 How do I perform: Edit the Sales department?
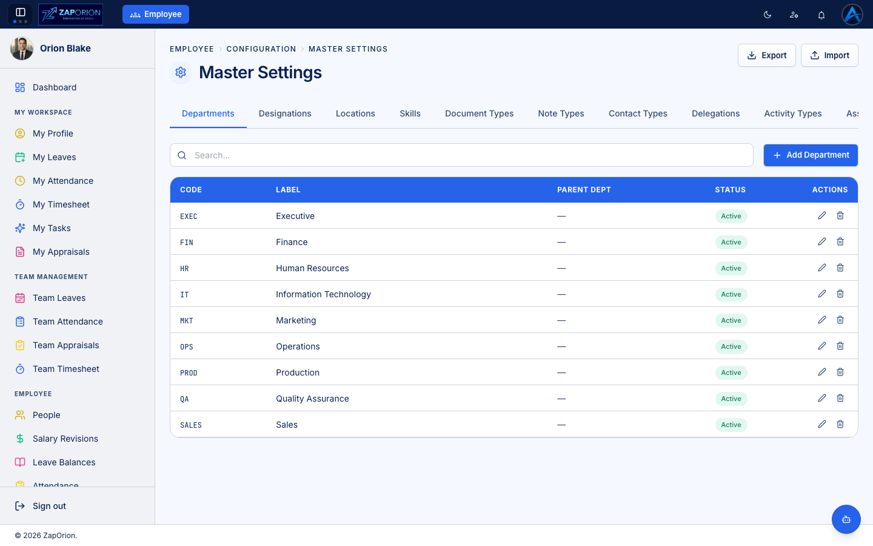tap(822, 424)
